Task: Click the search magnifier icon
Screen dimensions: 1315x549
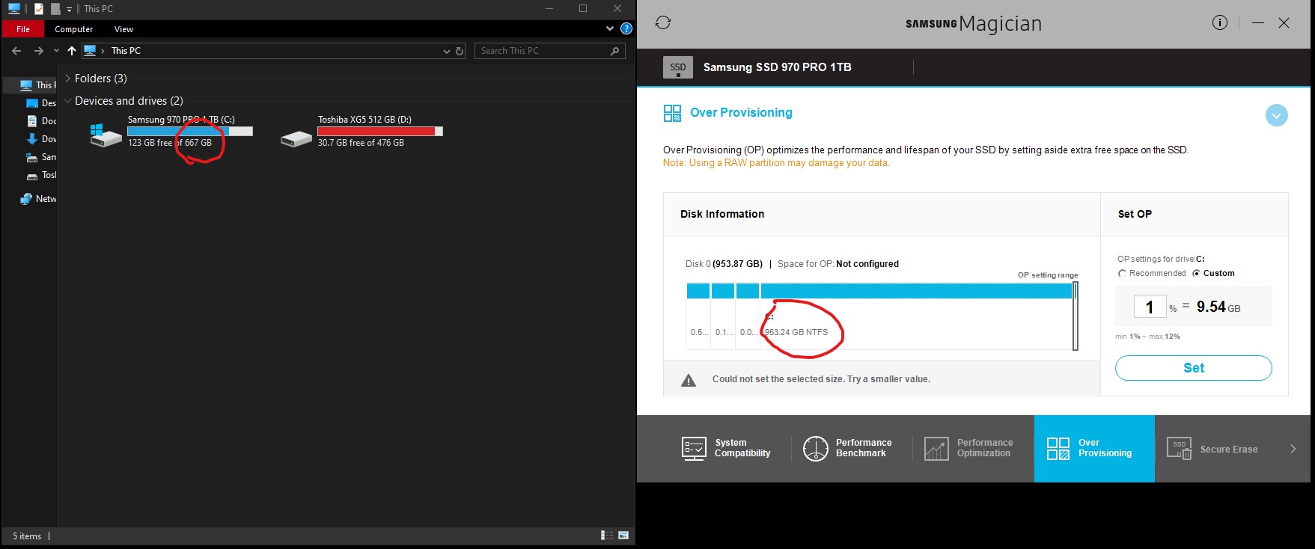Action: [x=615, y=51]
